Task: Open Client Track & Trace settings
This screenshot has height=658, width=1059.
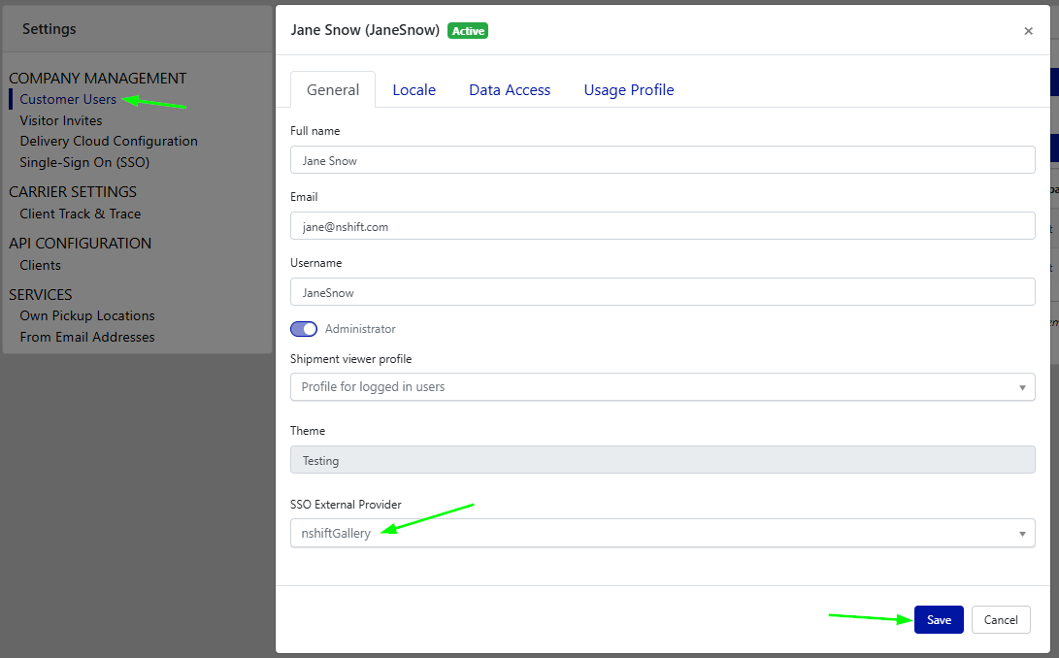Action: pos(80,214)
